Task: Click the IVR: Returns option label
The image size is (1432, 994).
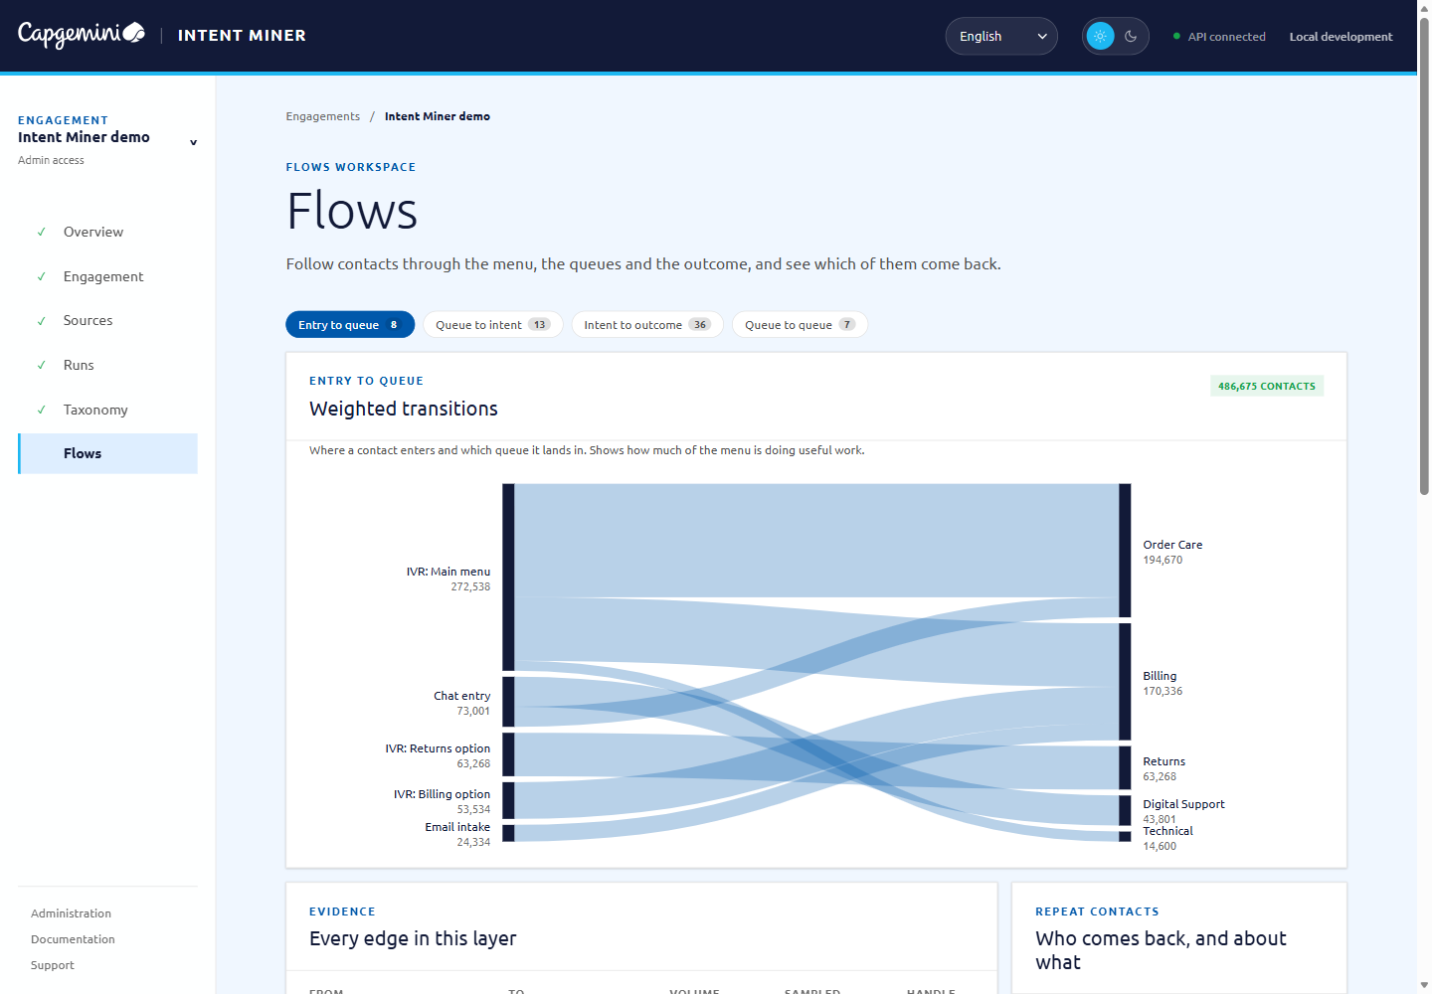Action: [438, 748]
